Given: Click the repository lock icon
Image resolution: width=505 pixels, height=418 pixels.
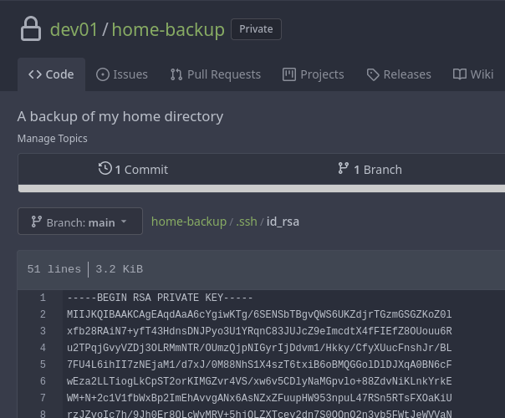Looking at the screenshot, I should [x=30, y=30].
